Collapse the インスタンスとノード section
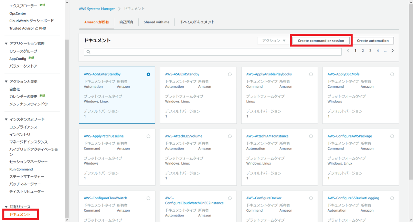This screenshot has height=222, width=413. (6, 119)
